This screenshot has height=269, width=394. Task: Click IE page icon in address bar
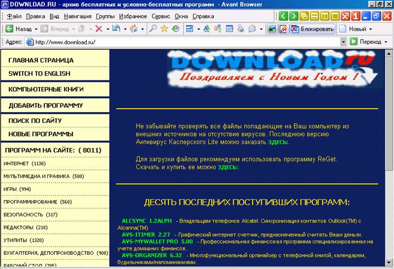click(x=30, y=42)
